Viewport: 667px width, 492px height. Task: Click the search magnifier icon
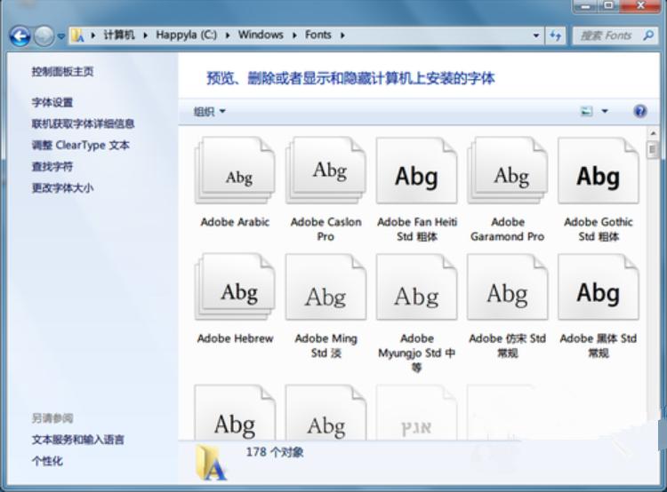648,36
